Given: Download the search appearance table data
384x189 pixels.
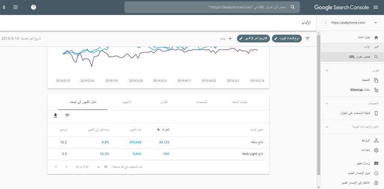Looking at the screenshot, I should click(x=55, y=116).
